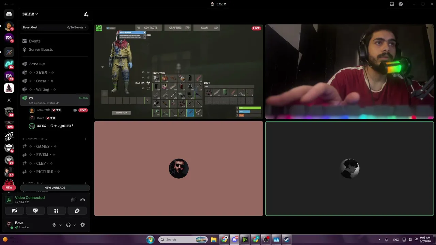Show hidden system tray icons
Viewport: 436px width, 245px height.
pos(379,240)
